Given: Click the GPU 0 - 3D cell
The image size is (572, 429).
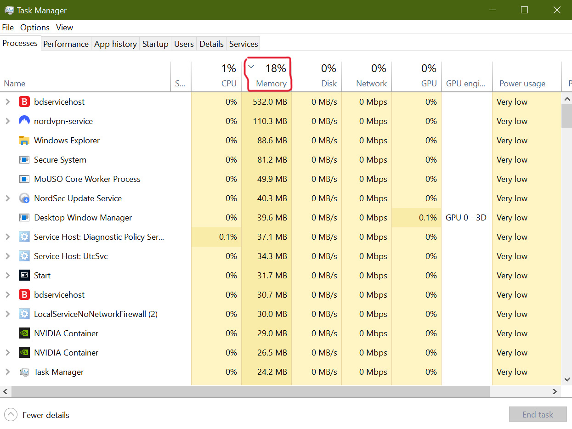Looking at the screenshot, I should pyautogui.click(x=466, y=218).
